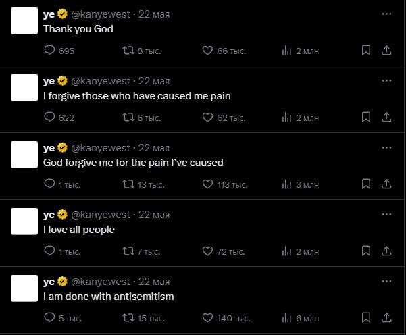Image resolution: width=406 pixels, height=335 pixels.
Task: Open the "I forgive those who have caused me pain" tweet text
Action: pos(136,96)
